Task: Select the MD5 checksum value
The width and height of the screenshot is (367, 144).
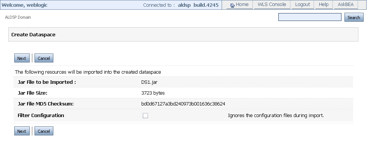Action: [x=183, y=104]
